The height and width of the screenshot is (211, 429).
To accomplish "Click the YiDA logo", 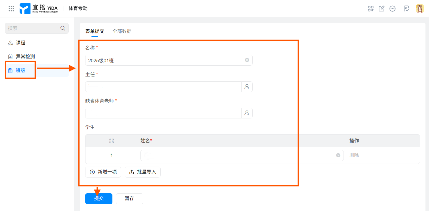I will pos(39,8).
